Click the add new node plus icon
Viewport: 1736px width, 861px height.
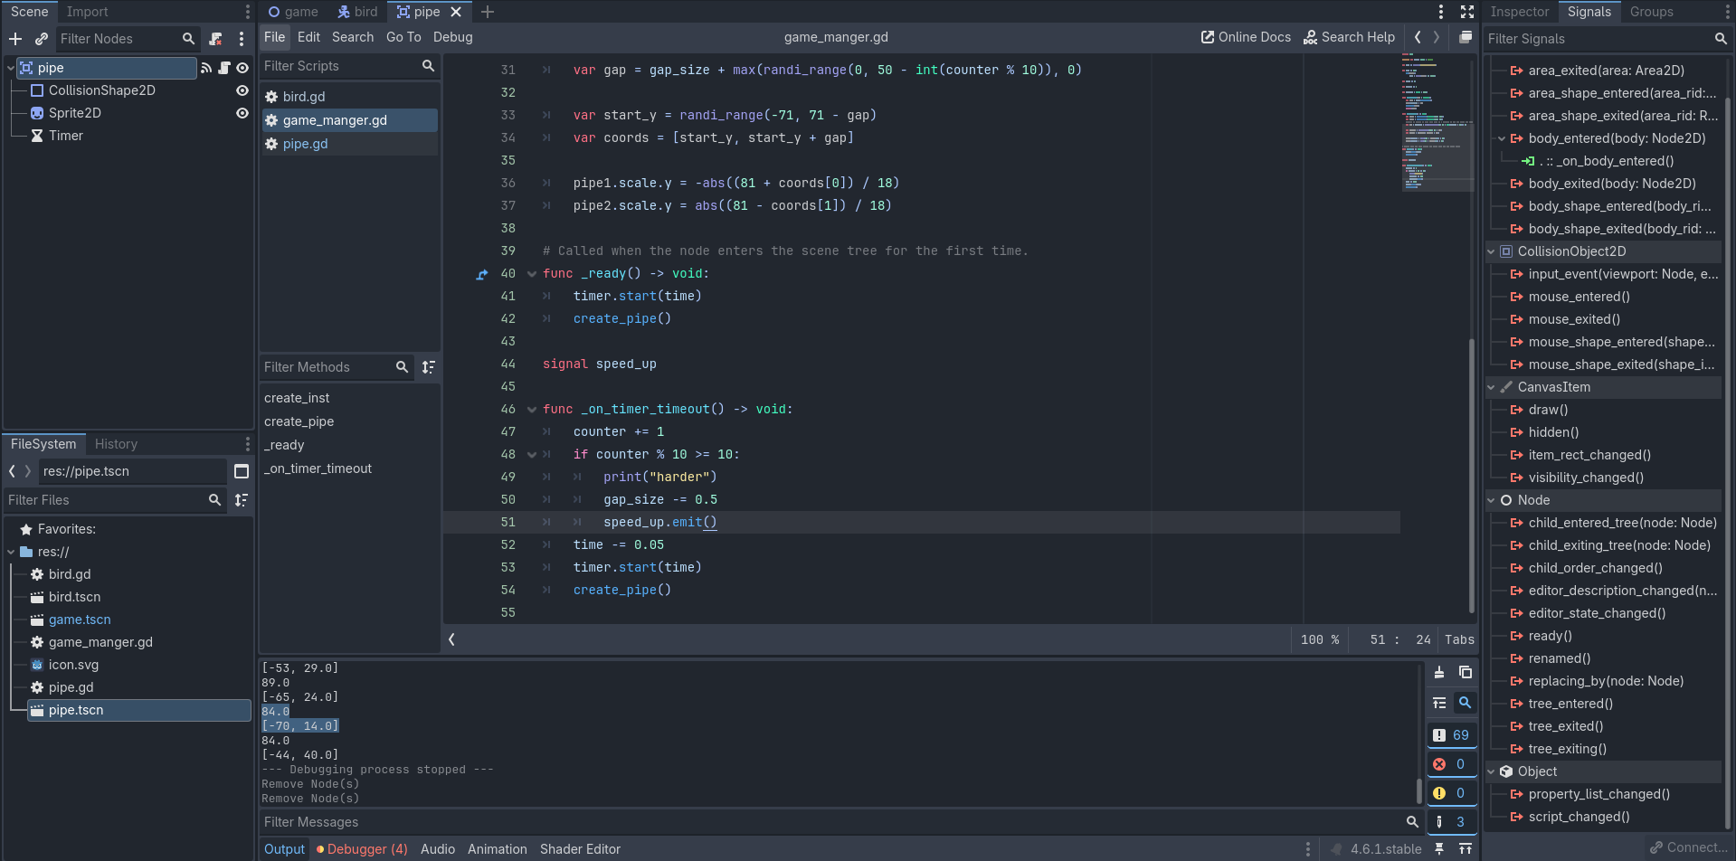pyautogui.click(x=15, y=39)
